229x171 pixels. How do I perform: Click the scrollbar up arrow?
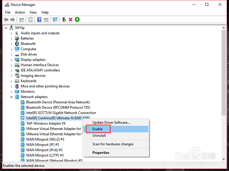click(x=224, y=28)
